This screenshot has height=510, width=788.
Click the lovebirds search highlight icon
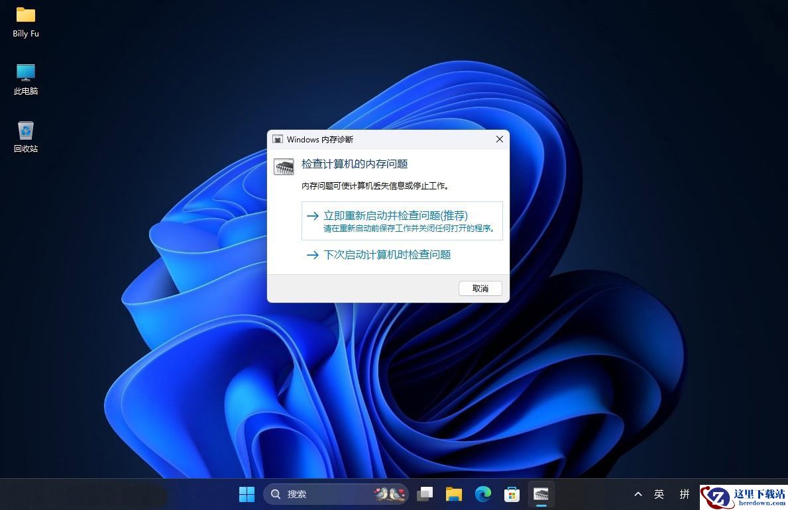390,494
